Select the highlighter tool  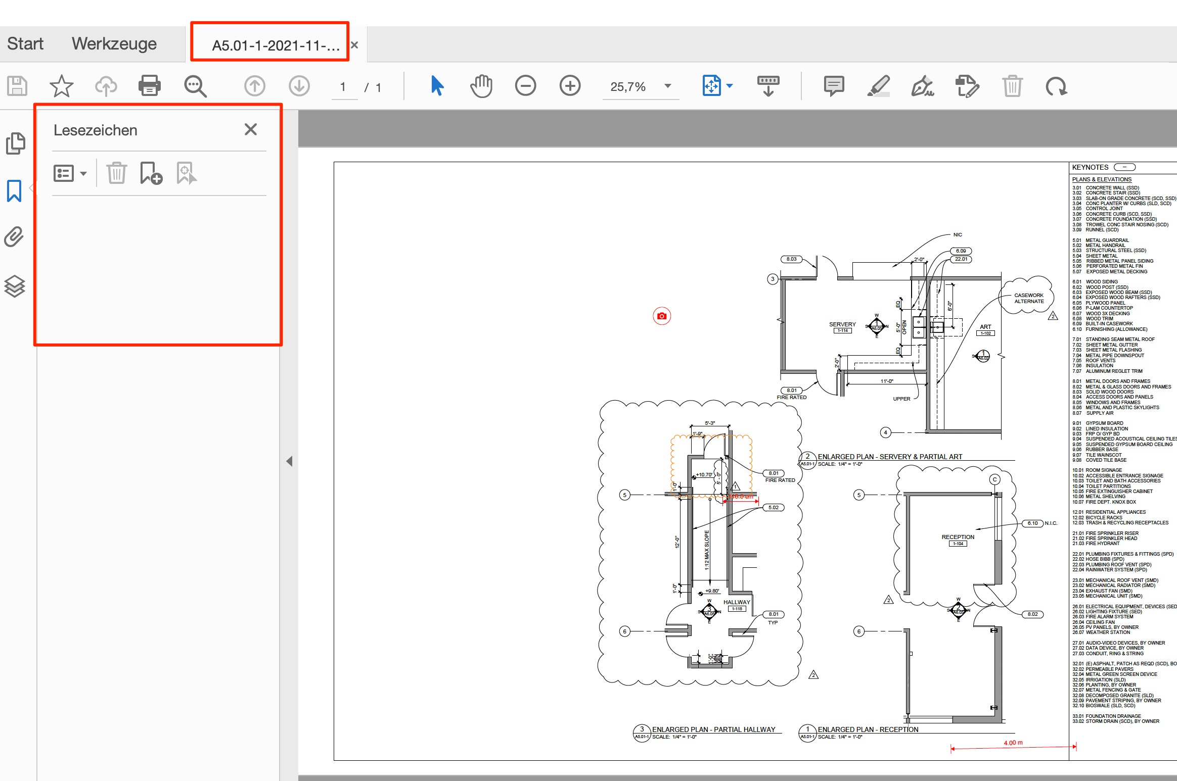[879, 86]
